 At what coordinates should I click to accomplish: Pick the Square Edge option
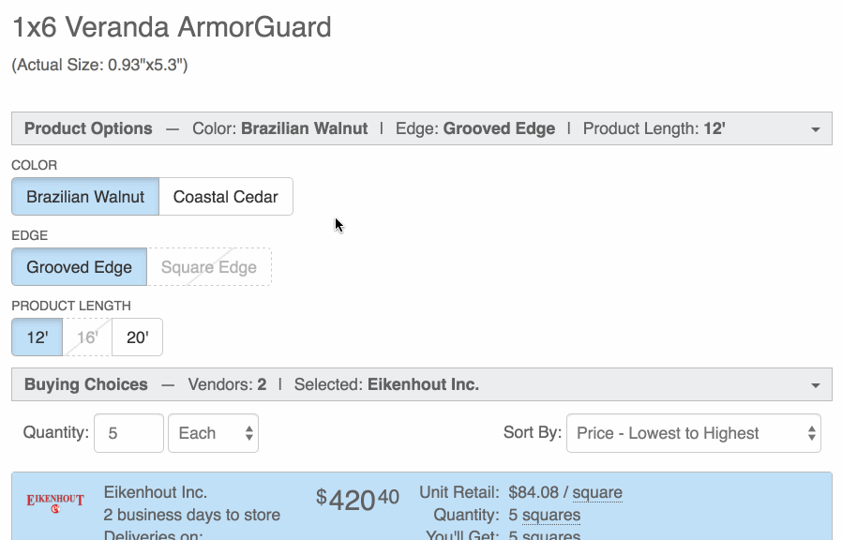coord(209,267)
